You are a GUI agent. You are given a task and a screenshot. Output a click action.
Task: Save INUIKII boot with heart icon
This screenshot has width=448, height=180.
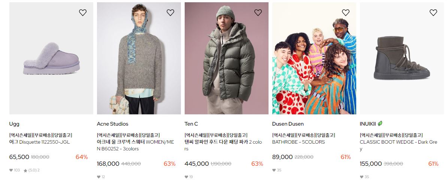tap(433, 13)
